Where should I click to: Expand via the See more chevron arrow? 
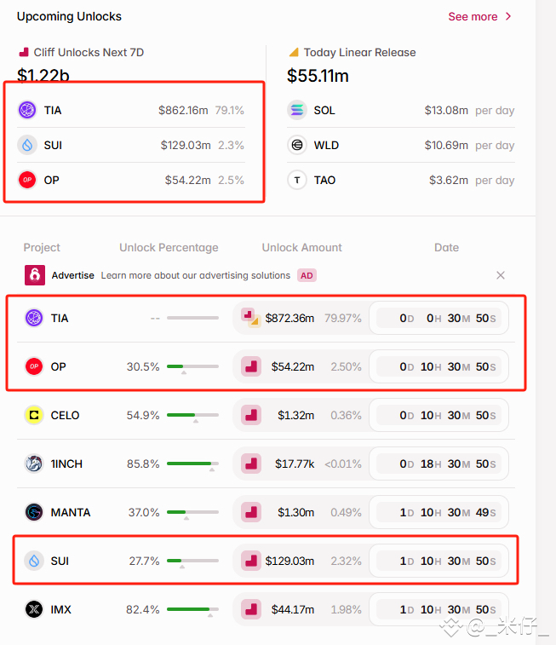(508, 16)
